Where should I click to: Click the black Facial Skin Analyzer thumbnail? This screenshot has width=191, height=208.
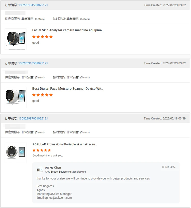coord(16,39)
